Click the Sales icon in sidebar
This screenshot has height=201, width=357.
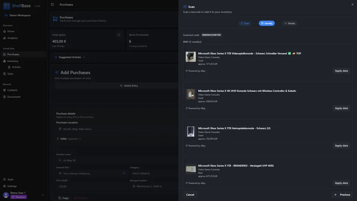4,74
